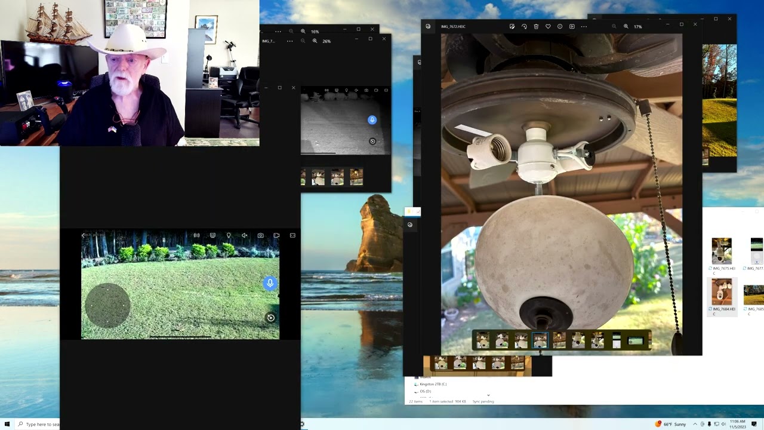Go back from the lawn camera view
This screenshot has height=430, width=764.
click(84, 235)
